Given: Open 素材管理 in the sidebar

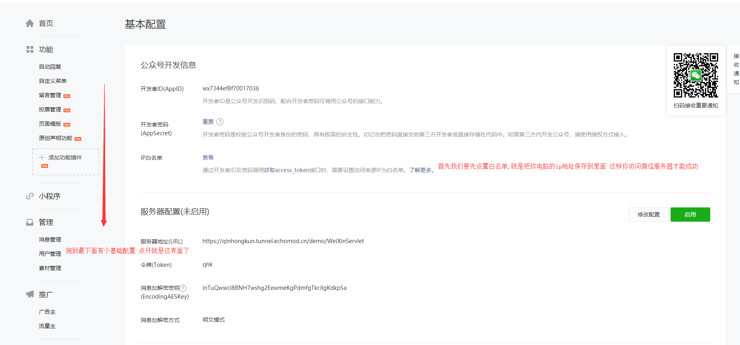Looking at the screenshot, I should click(50, 268).
